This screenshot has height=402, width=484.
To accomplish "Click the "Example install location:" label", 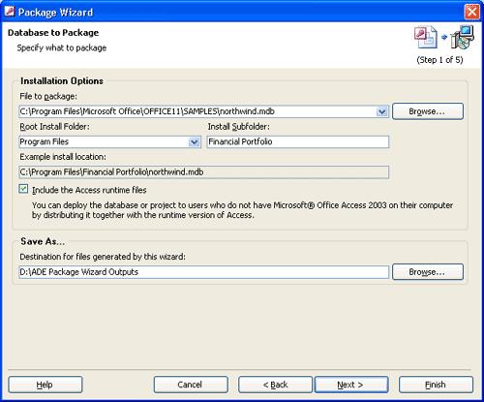I will click(63, 157).
